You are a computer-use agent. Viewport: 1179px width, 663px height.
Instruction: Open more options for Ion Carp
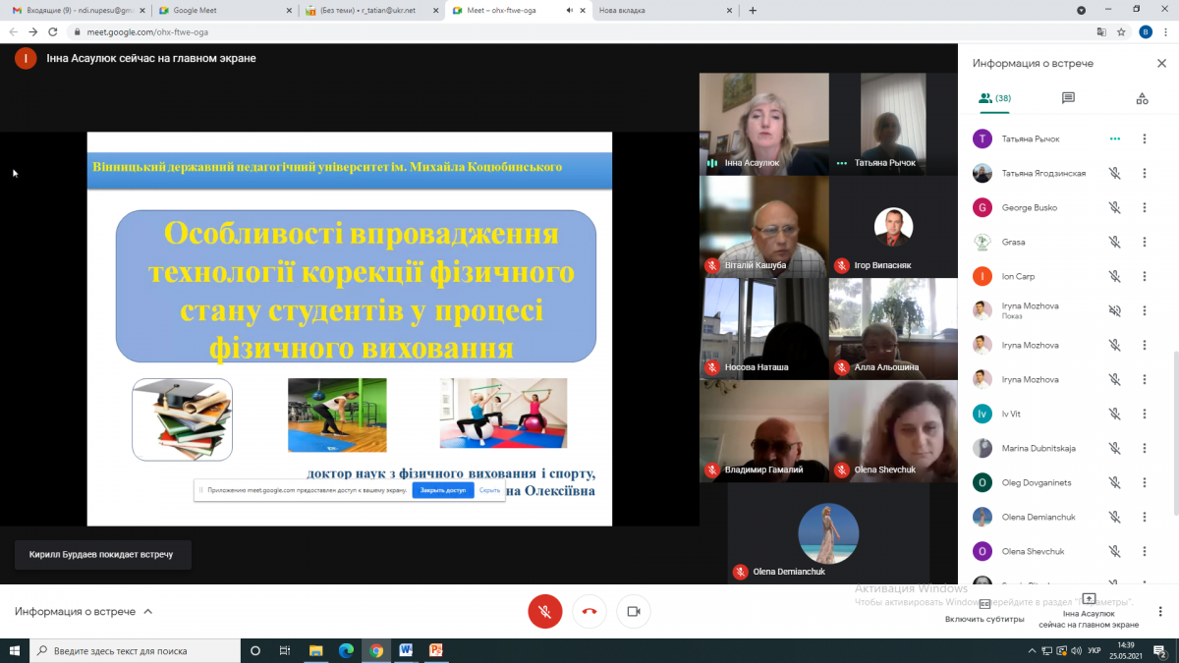(x=1145, y=277)
